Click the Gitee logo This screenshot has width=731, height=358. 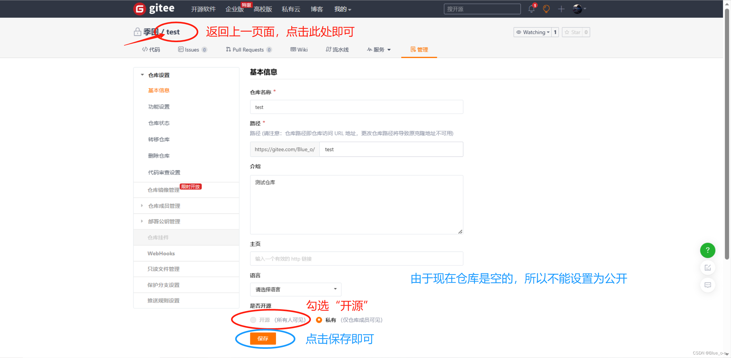click(154, 9)
